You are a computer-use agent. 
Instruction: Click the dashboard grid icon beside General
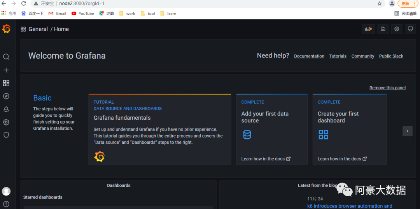click(23, 29)
